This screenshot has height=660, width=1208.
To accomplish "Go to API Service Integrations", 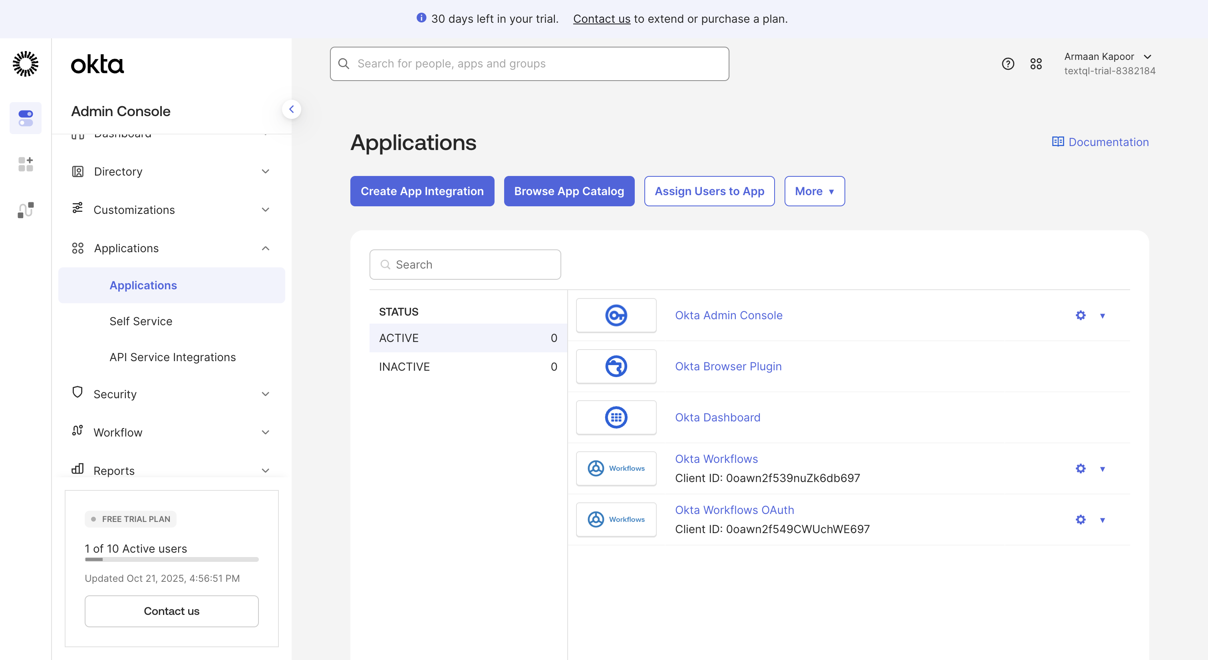I will pyautogui.click(x=172, y=357).
